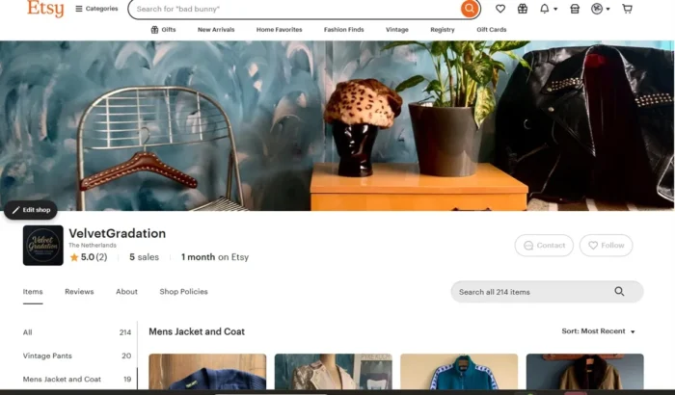Open the Categories menu
This screenshot has height=395, width=675.
coord(96,9)
